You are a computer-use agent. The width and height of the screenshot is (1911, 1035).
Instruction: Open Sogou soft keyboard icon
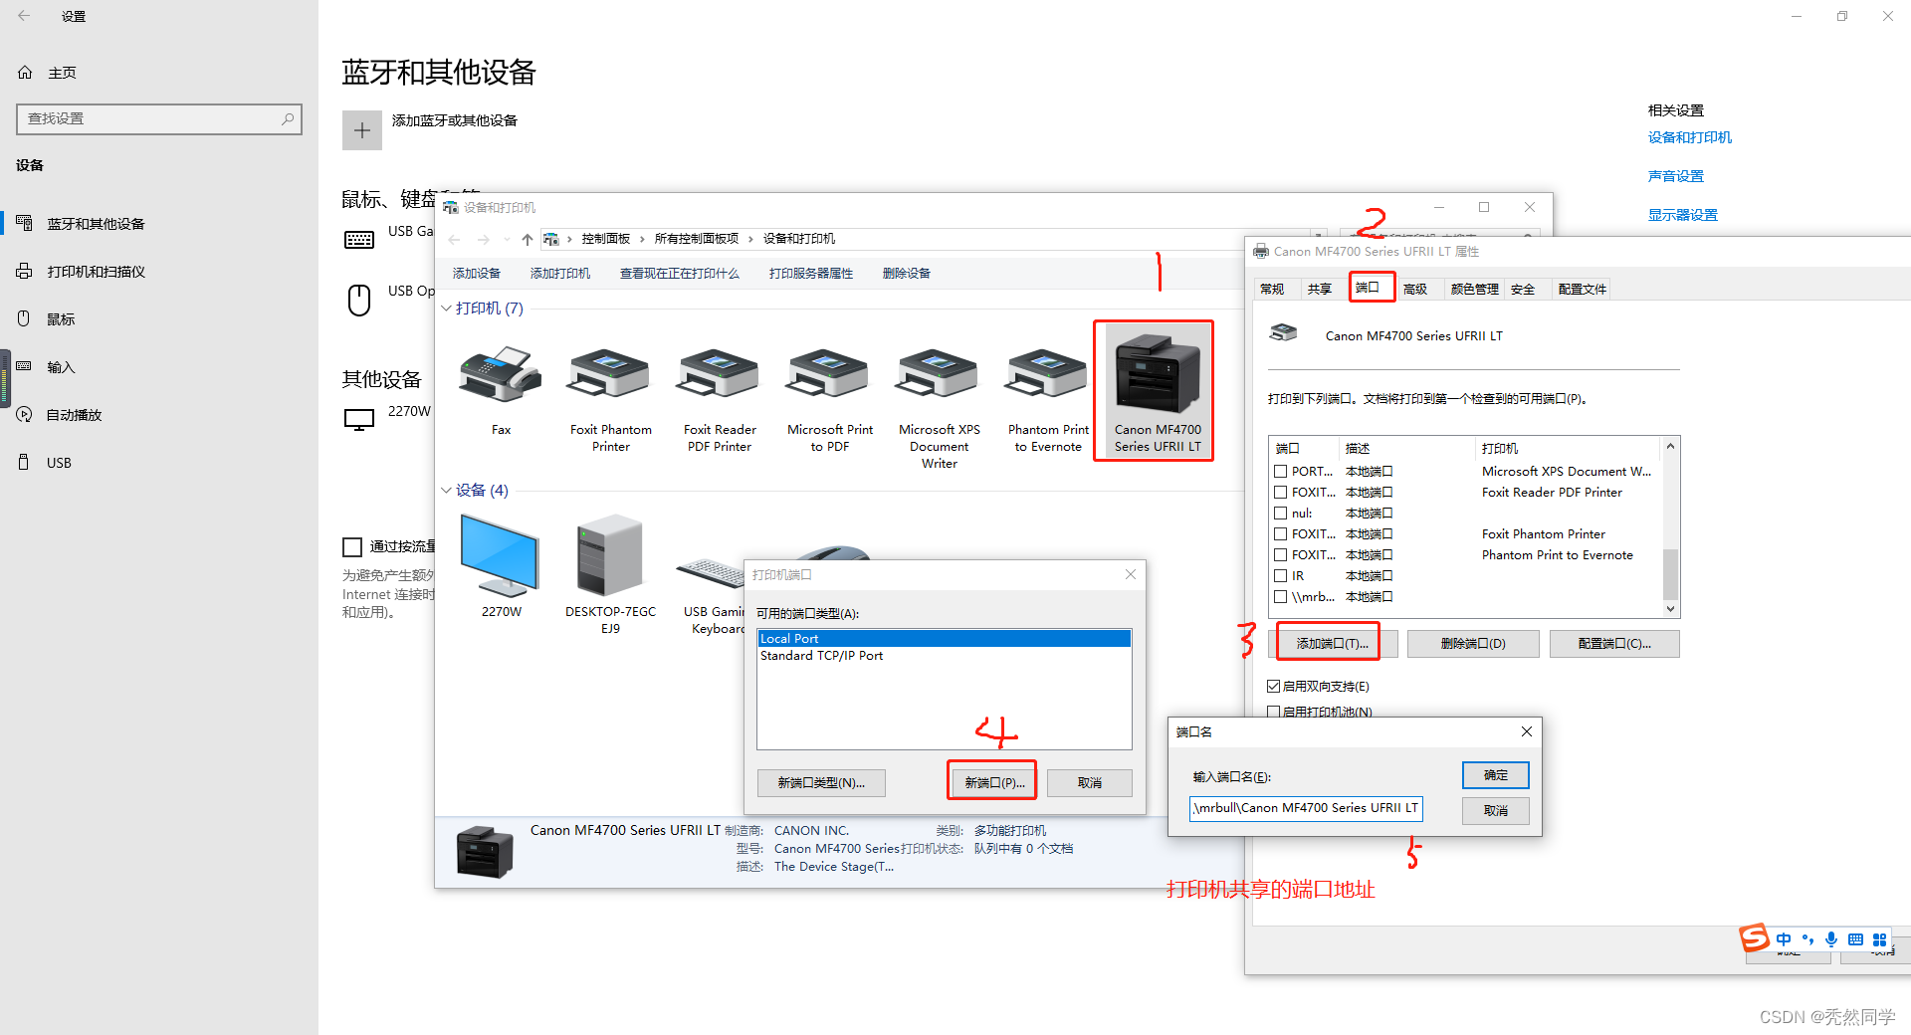(1855, 939)
